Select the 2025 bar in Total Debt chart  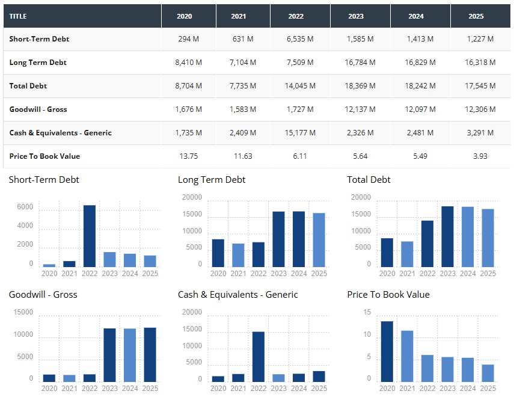pyautogui.click(x=488, y=238)
